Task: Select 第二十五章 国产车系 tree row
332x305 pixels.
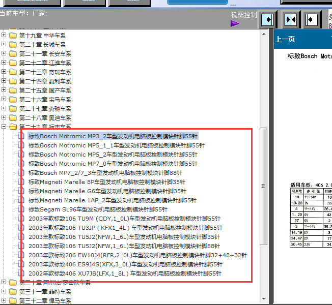Action: (45, 90)
